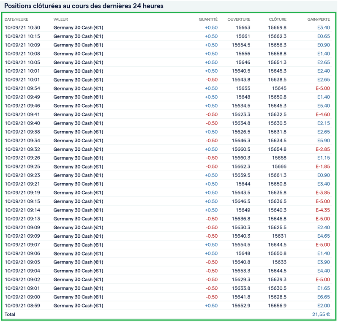
Task: Click the loss value E-4.35
Action: tap(323, 210)
